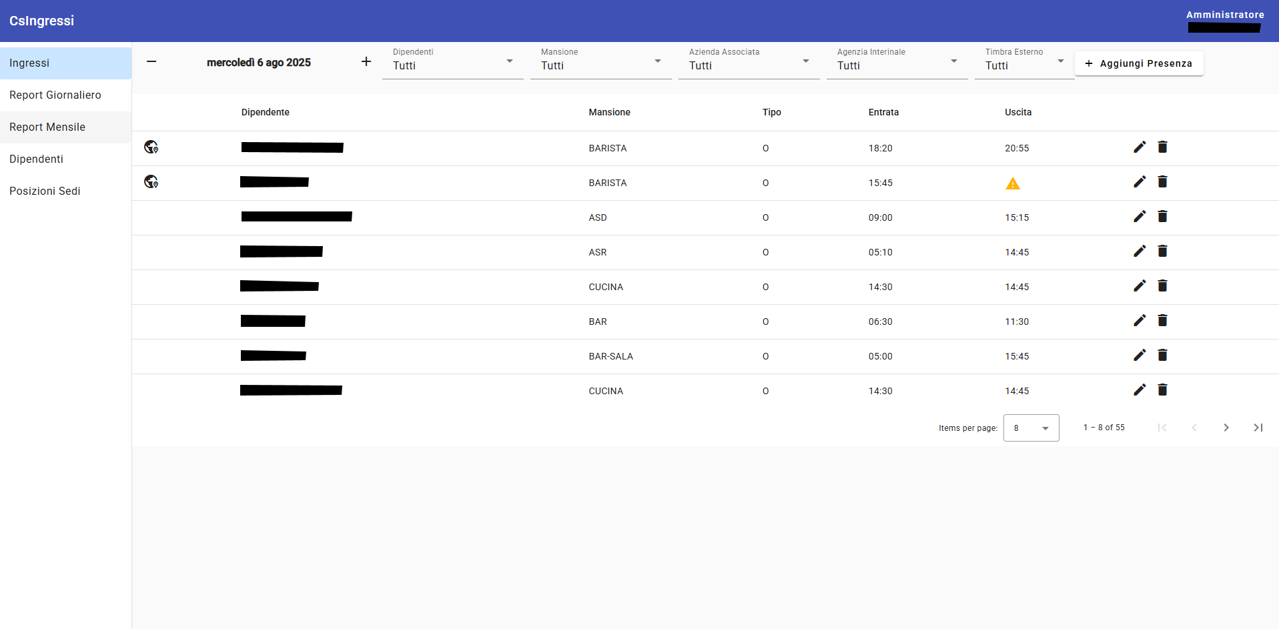Image resolution: width=1279 pixels, height=629 pixels.
Task: Click the 11:30 uscita time
Action: [1017, 322]
